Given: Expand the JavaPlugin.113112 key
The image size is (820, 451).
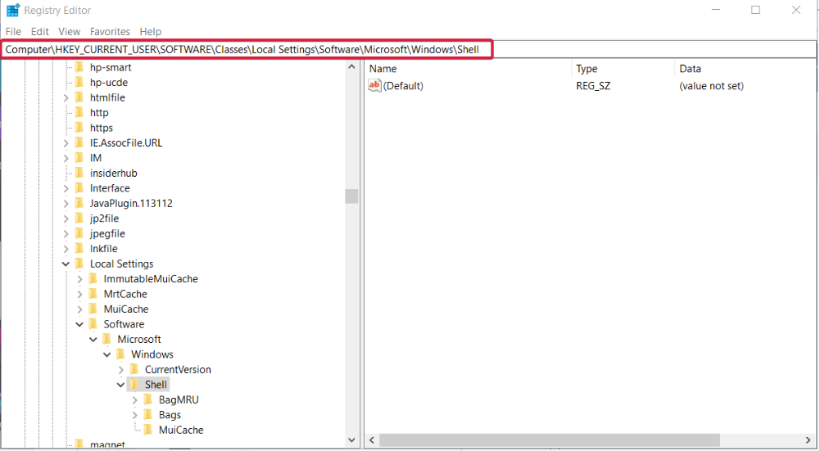Looking at the screenshot, I should coord(66,203).
